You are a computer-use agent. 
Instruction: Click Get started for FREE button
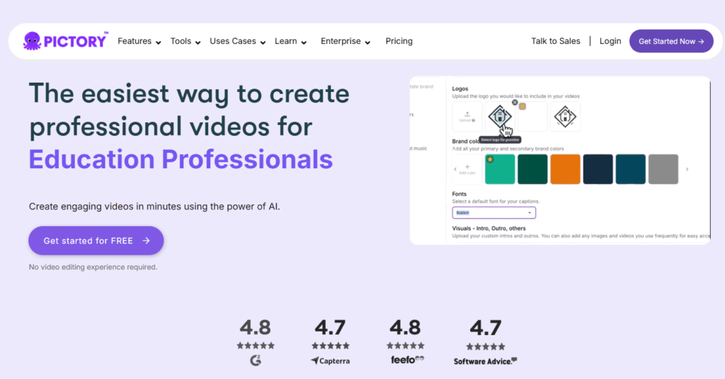coord(96,240)
